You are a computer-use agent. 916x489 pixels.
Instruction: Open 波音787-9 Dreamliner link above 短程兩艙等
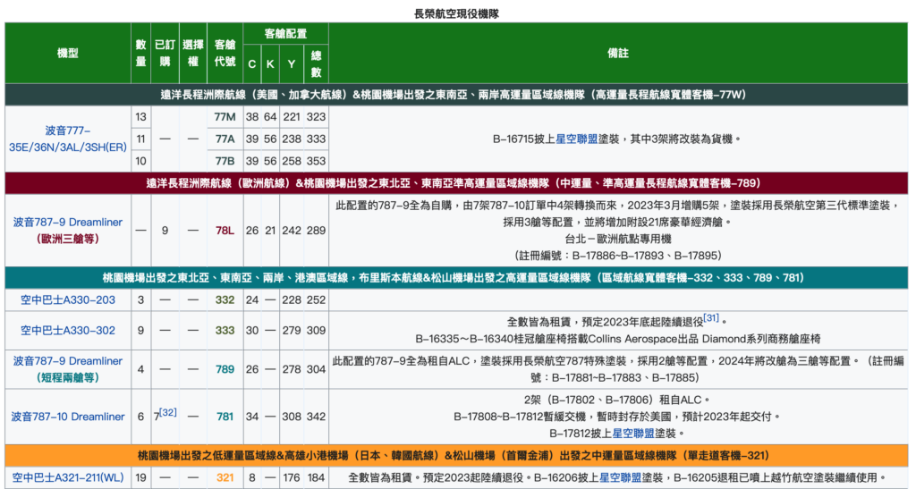[68, 361]
